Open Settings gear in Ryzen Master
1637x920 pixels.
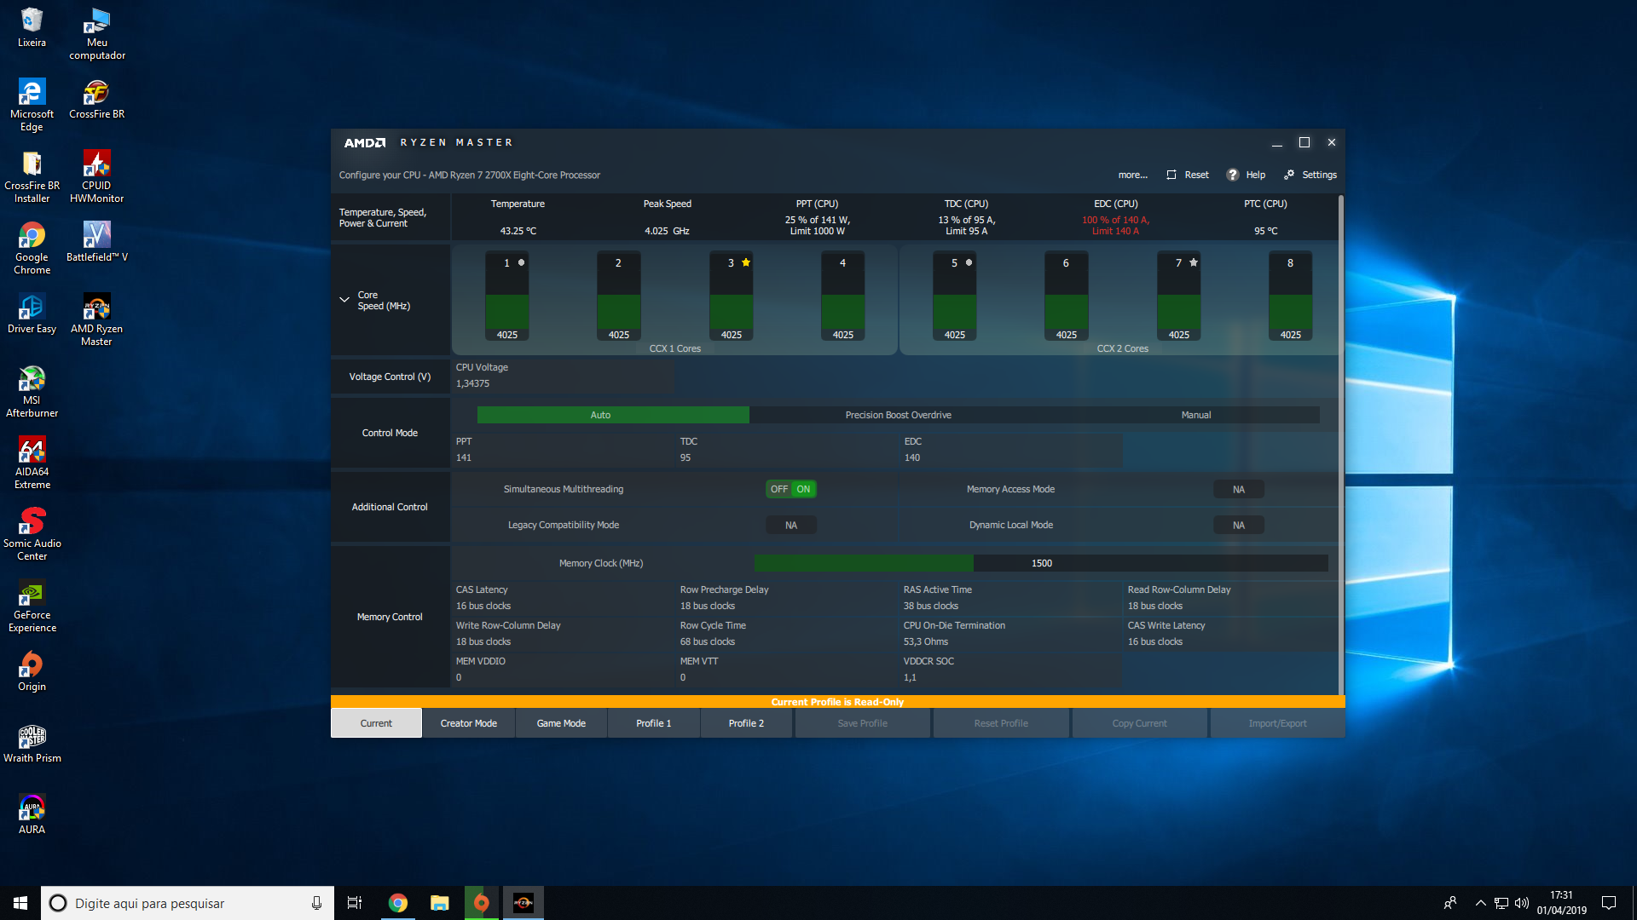1289,175
